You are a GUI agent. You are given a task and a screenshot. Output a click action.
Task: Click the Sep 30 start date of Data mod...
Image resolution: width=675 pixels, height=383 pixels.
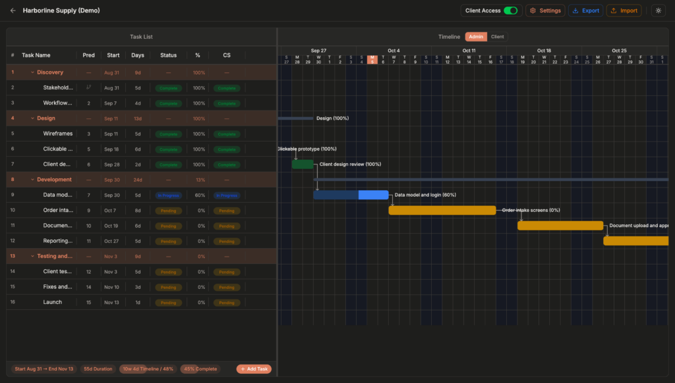pyautogui.click(x=112, y=195)
